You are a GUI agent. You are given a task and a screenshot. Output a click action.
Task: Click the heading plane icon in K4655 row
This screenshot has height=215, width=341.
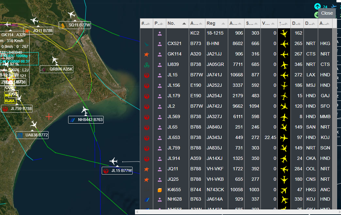tap(284, 190)
